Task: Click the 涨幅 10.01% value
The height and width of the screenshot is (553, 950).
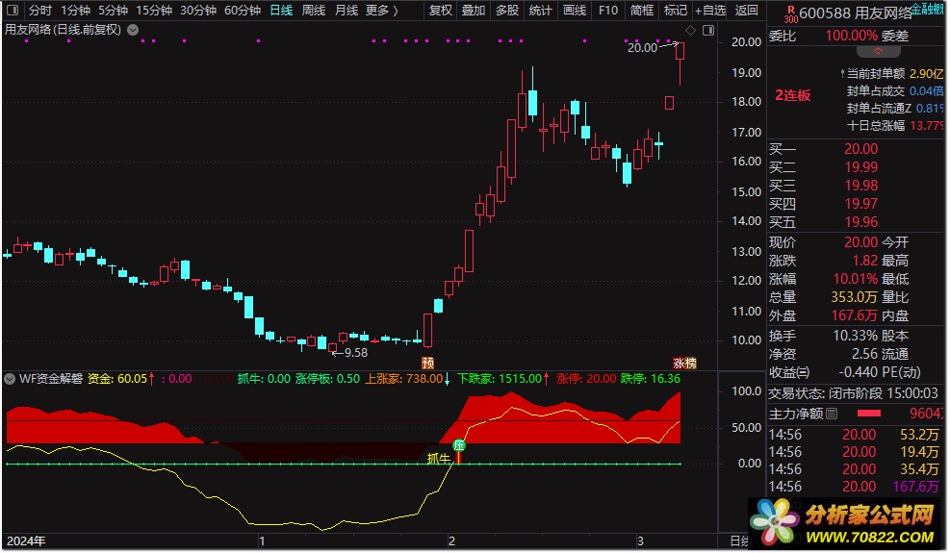Action: [x=856, y=279]
